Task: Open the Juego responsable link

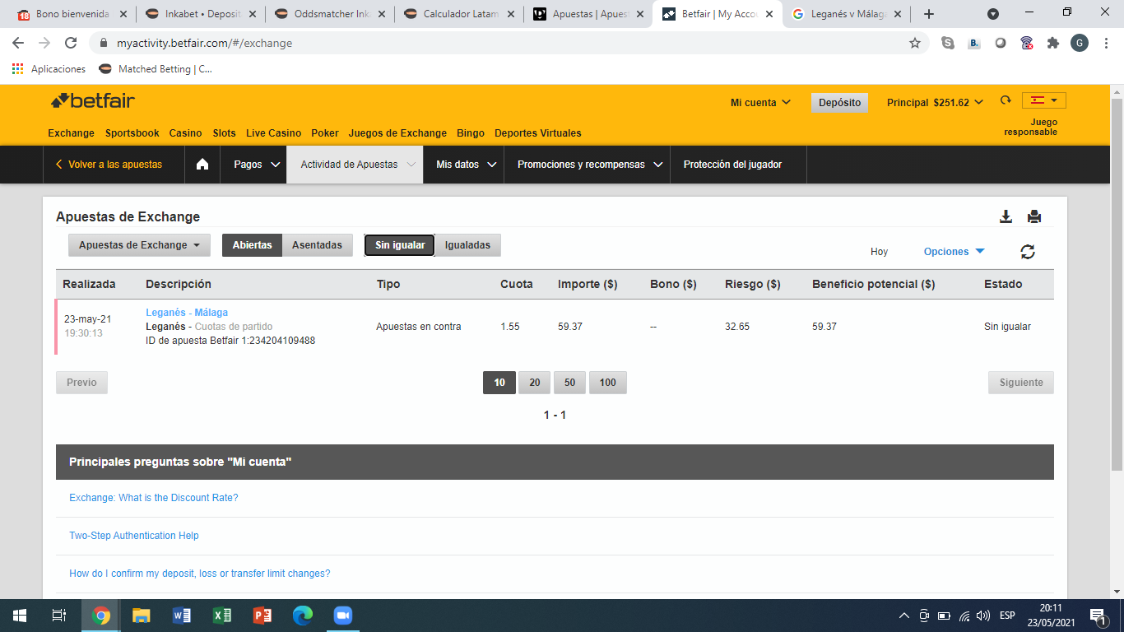Action: (x=1030, y=127)
